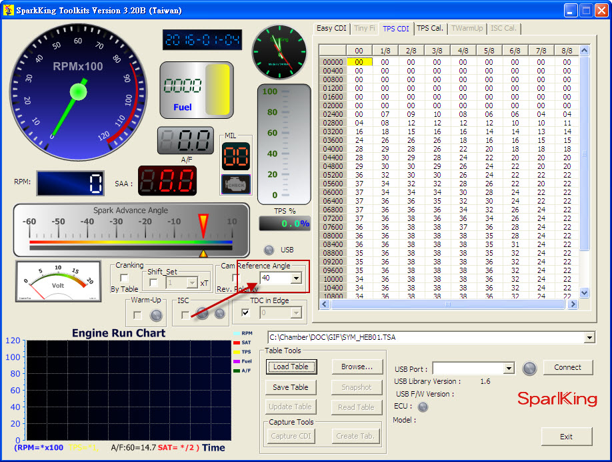Click the Fuel level gauge
The height and width of the screenshot is (462, 612).
pos(196,90)
